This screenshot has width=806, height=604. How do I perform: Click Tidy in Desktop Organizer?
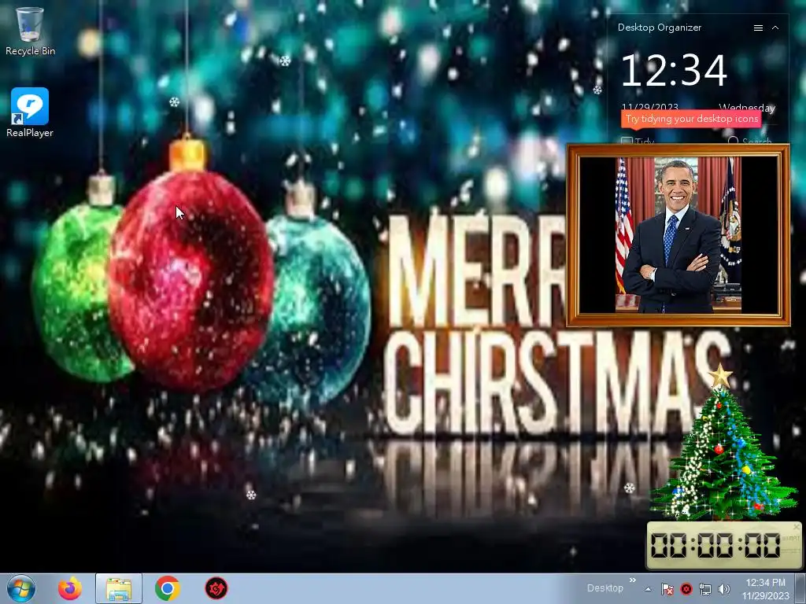click(638, 141)
